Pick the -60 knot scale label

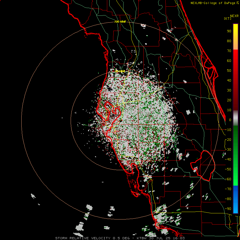(228, 179)
